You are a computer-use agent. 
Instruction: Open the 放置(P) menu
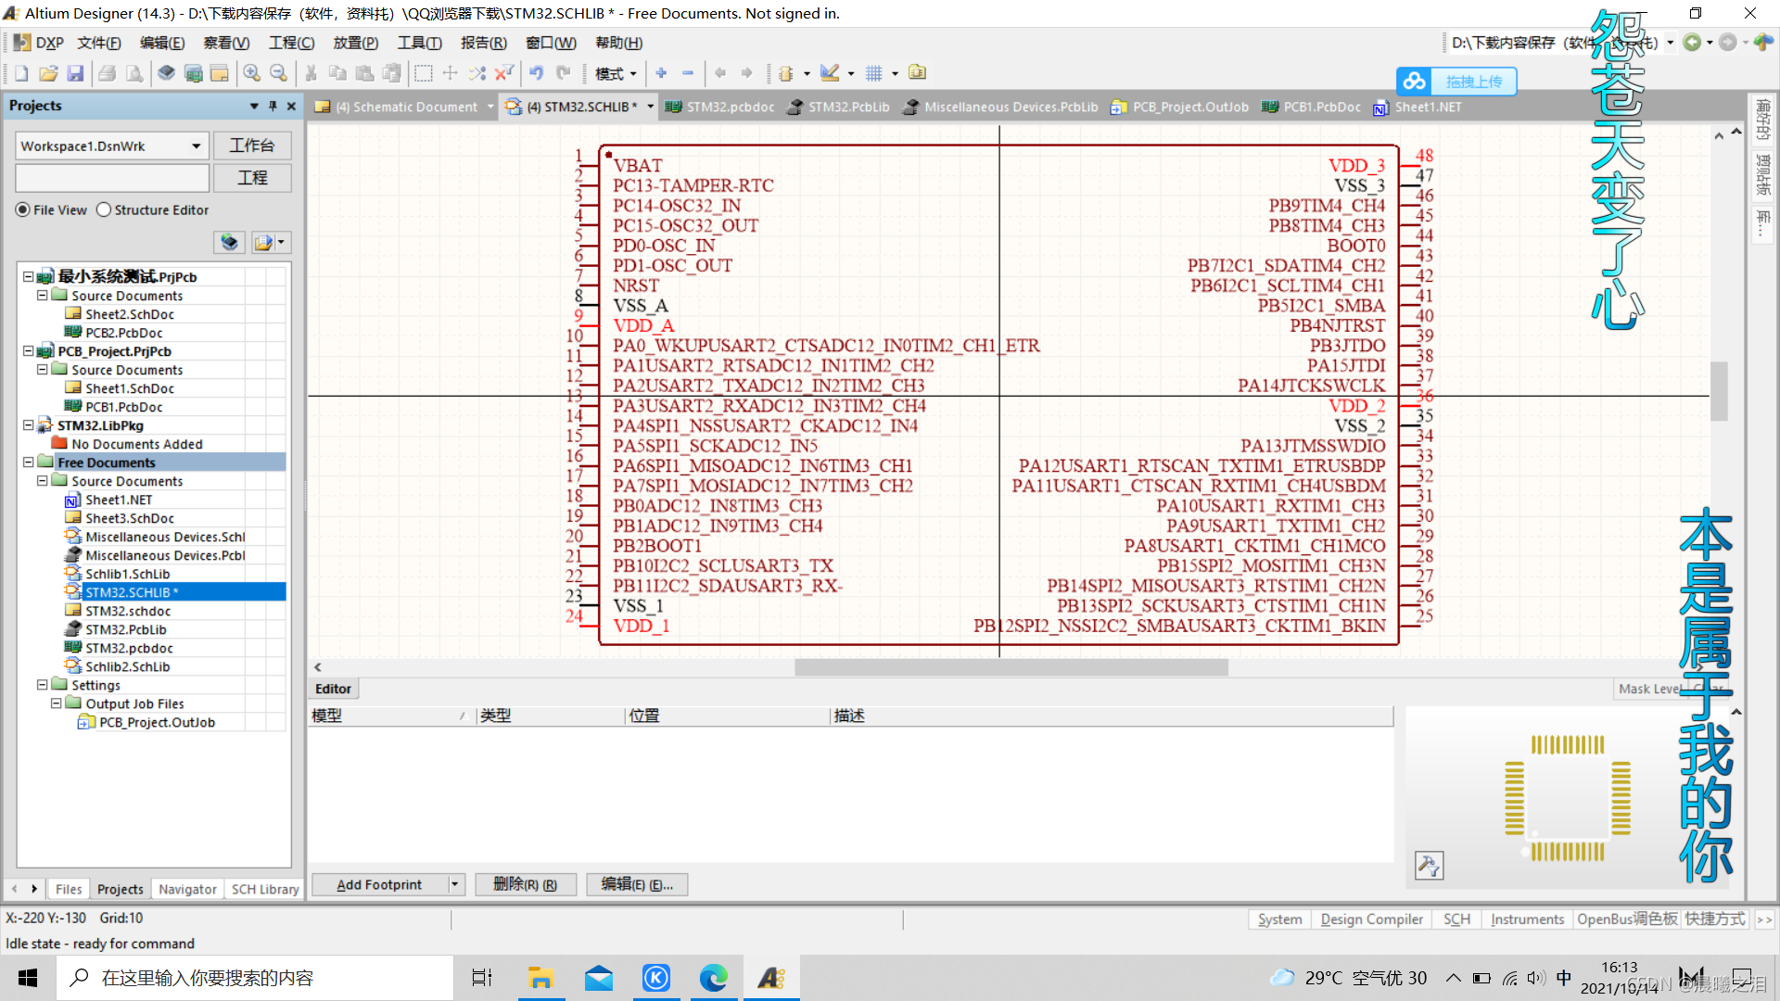(x=355, y=43)
